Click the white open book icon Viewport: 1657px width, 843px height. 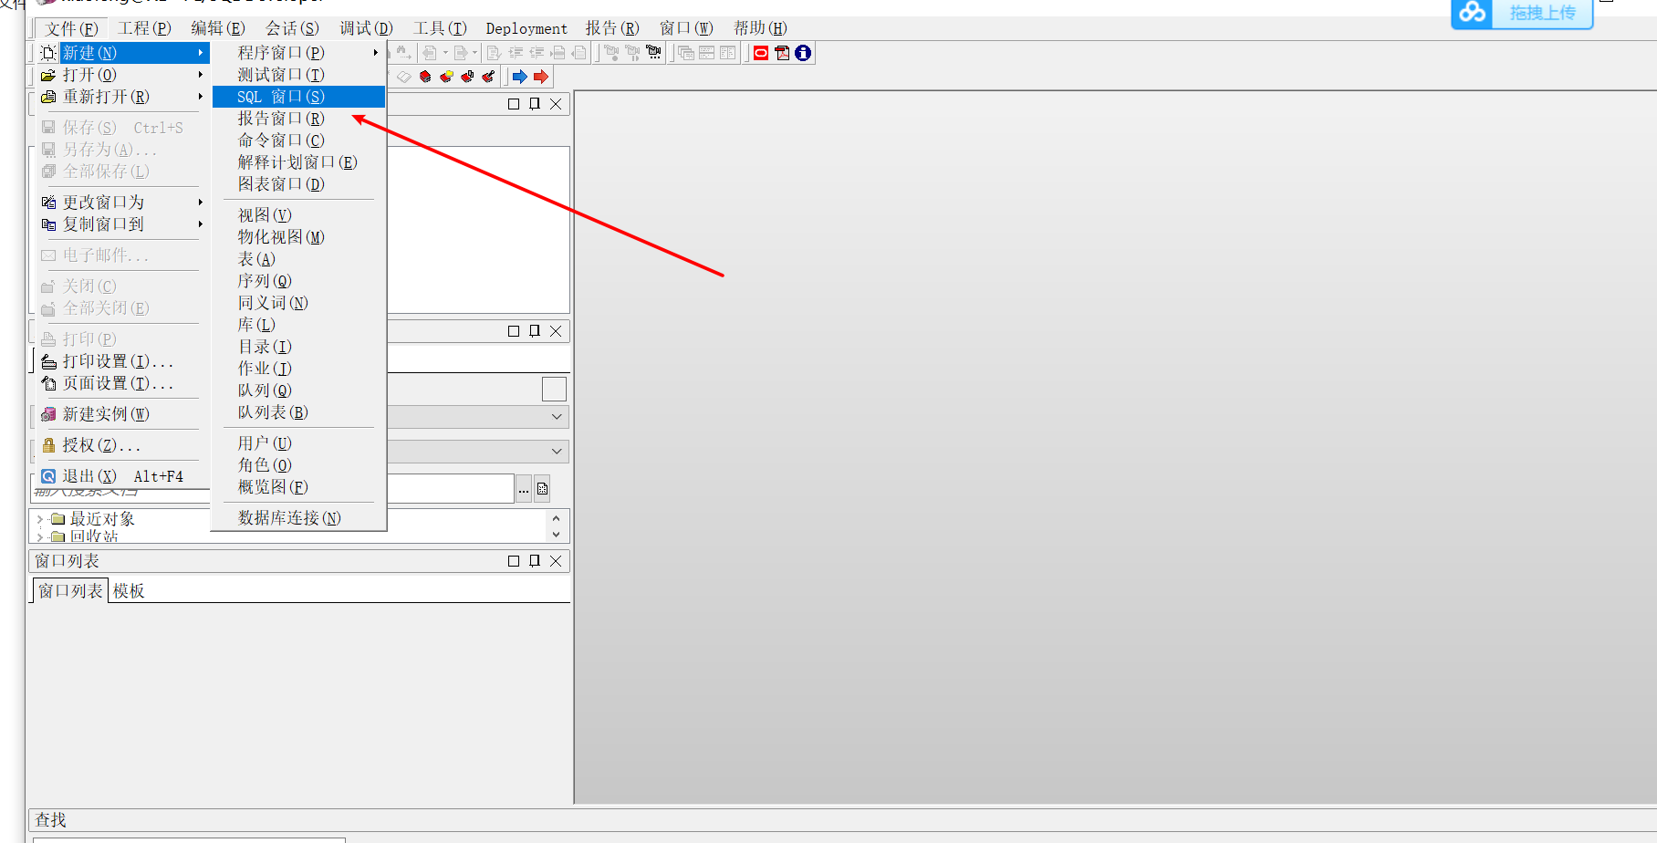coord(404,77)
